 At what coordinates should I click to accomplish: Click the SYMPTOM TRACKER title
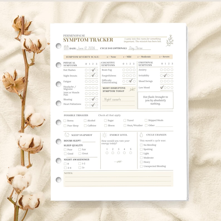(88, 40)
